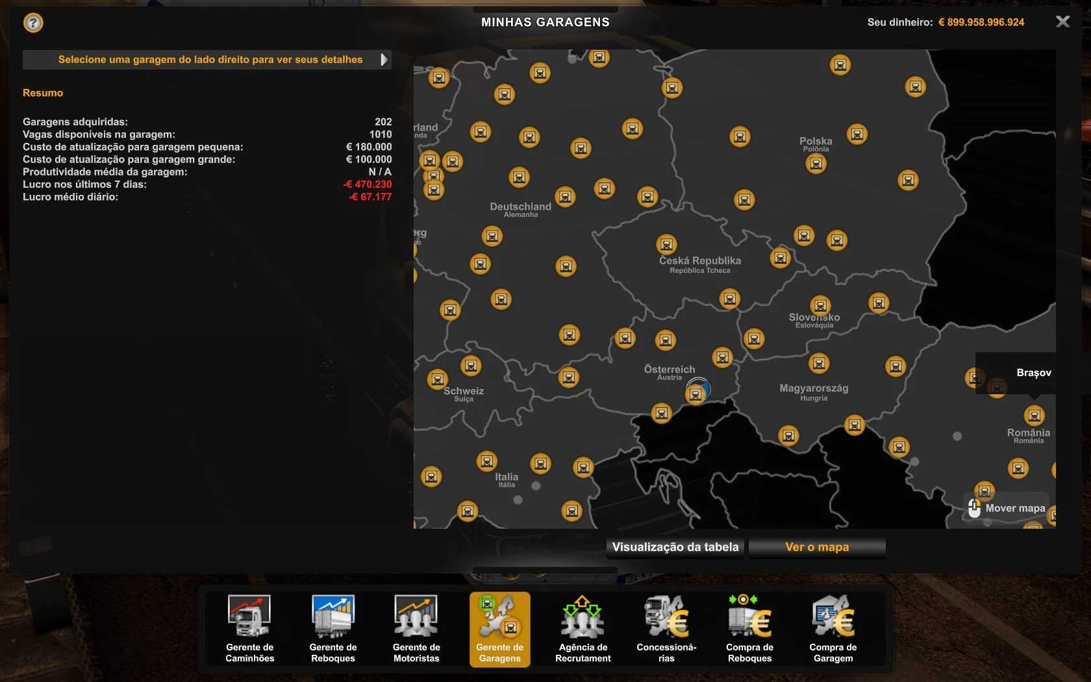The height and width of the screenshot is (682, 1091).
Task: Expand the garage details arrow
Action: point(384,60)
